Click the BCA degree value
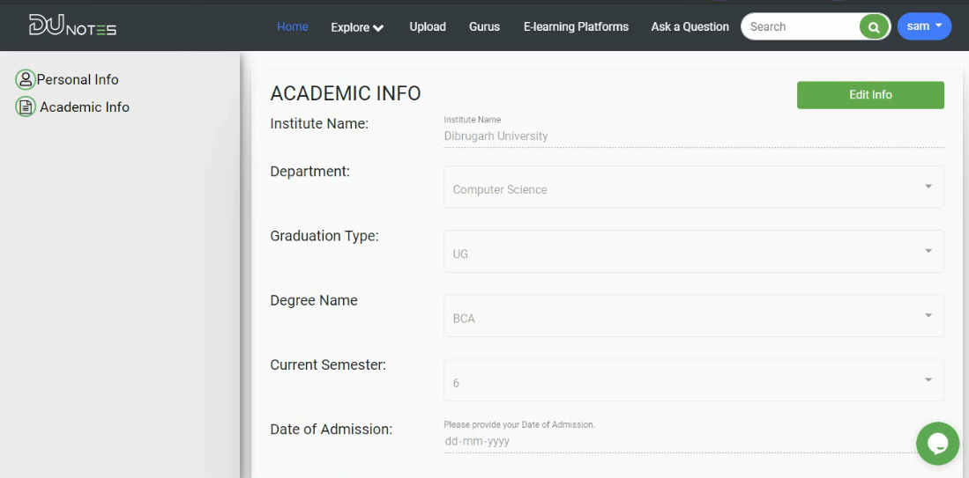The width and height of the screenshot is (969, 478). point(464,319)
